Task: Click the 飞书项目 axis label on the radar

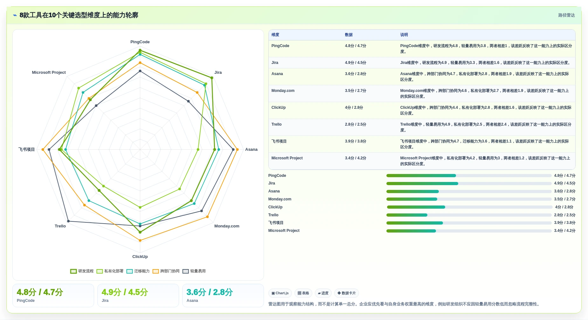Action: [26, 150]
